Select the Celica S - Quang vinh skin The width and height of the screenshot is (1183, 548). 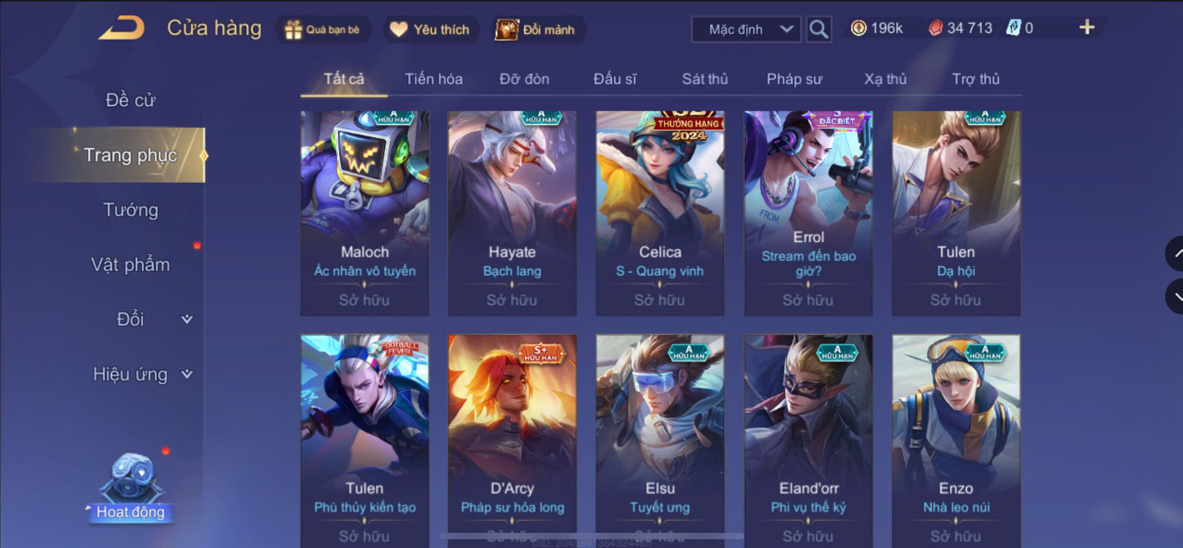pyautogui.click(x=659, y=214)
